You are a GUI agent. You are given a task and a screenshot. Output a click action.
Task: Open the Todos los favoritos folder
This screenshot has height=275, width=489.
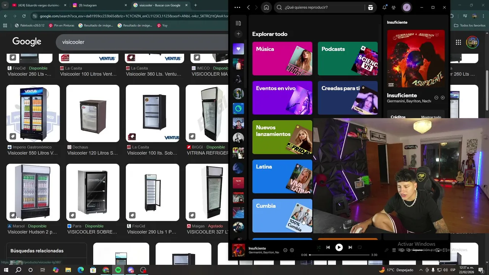coord(470,26)
